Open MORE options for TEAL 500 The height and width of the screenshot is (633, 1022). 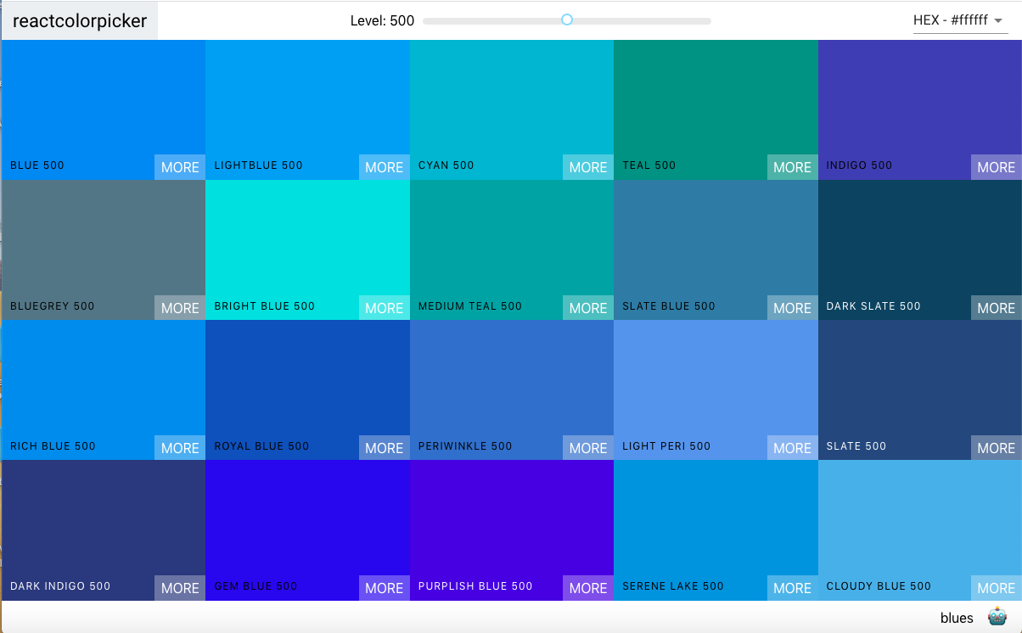pyautogui.click(x=792, y=167)
